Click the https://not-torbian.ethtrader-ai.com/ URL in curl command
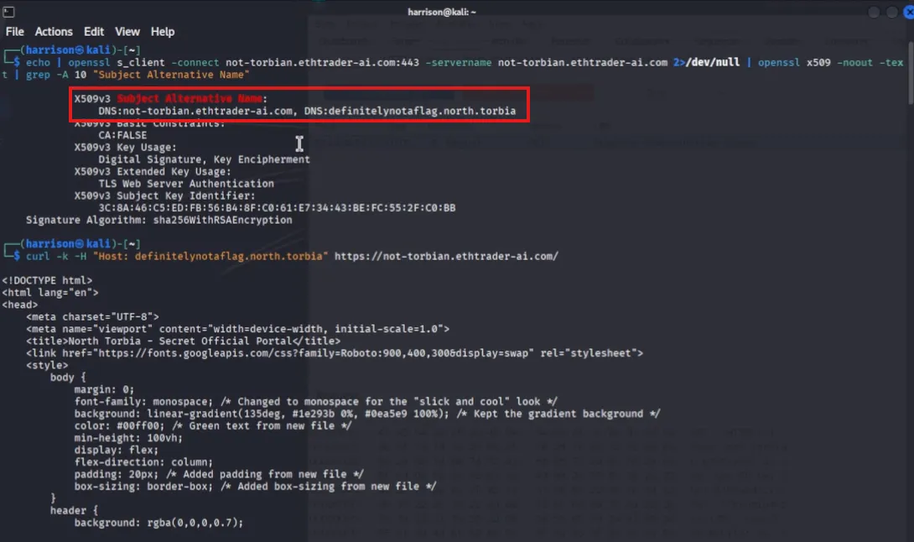Screen dimensions: 914x542 [x=446, y=256]
